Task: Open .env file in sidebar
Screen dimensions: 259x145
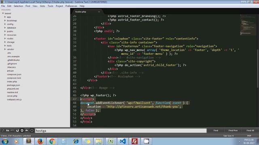Action: [x=9, y=53]
